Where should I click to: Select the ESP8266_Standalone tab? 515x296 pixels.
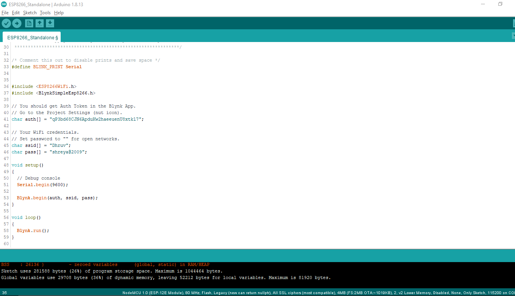pyautogui.click(x=32, y=37)
